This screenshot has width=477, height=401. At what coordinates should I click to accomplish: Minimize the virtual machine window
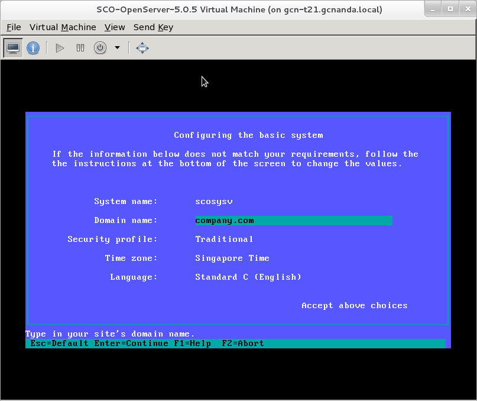434,9
